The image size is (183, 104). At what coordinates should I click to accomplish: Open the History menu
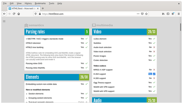[28, 3]
